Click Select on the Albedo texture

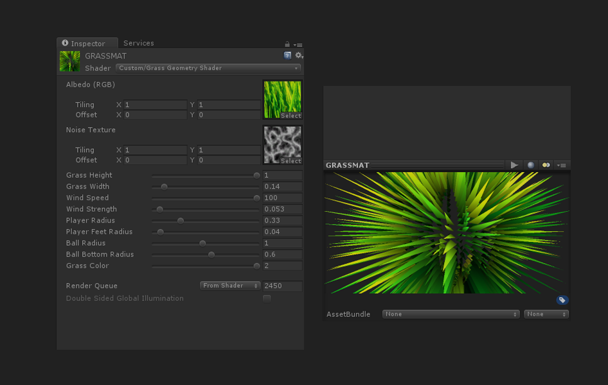point(291,116)
